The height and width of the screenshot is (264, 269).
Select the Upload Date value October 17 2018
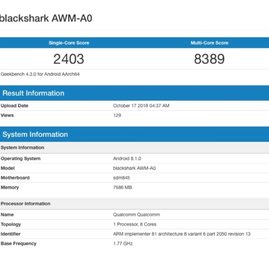point(141,106)
